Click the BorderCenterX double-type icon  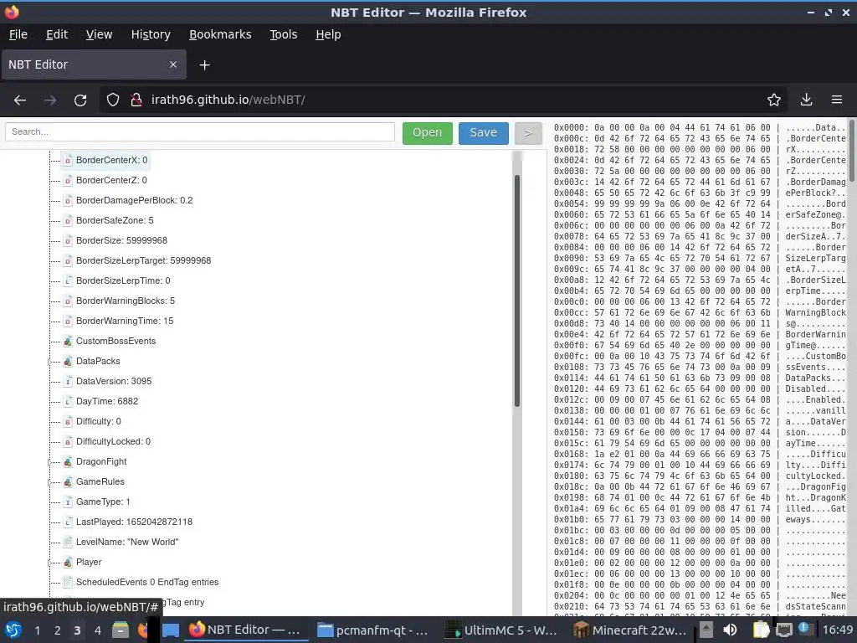coord(68,160)
